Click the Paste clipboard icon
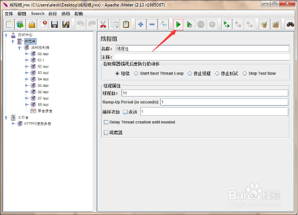 click(126, 25)
